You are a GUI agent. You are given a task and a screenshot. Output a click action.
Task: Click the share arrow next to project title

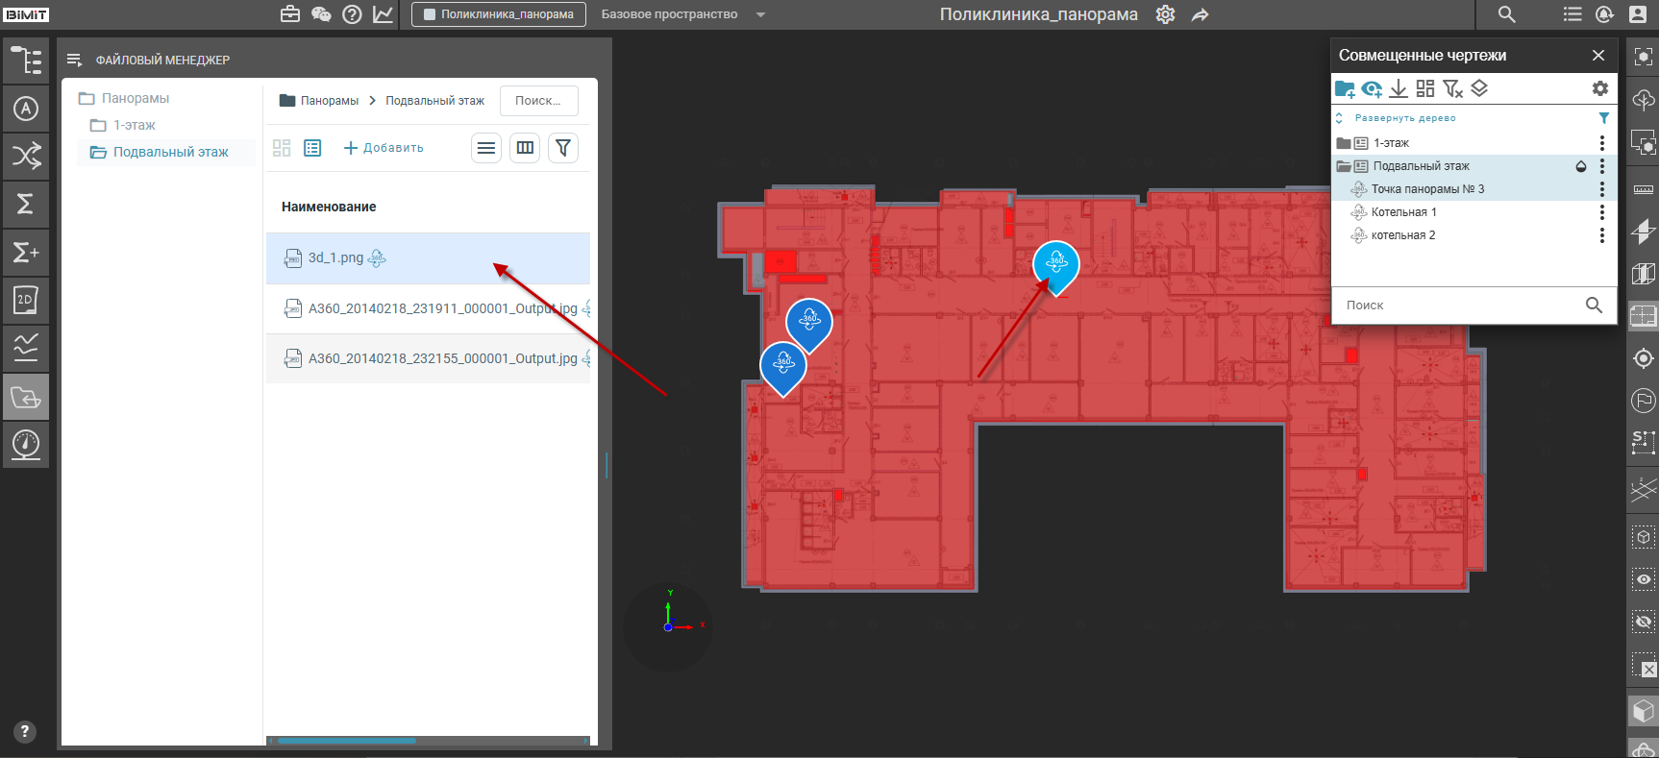pyautogui.click(x=1201, y=14)
